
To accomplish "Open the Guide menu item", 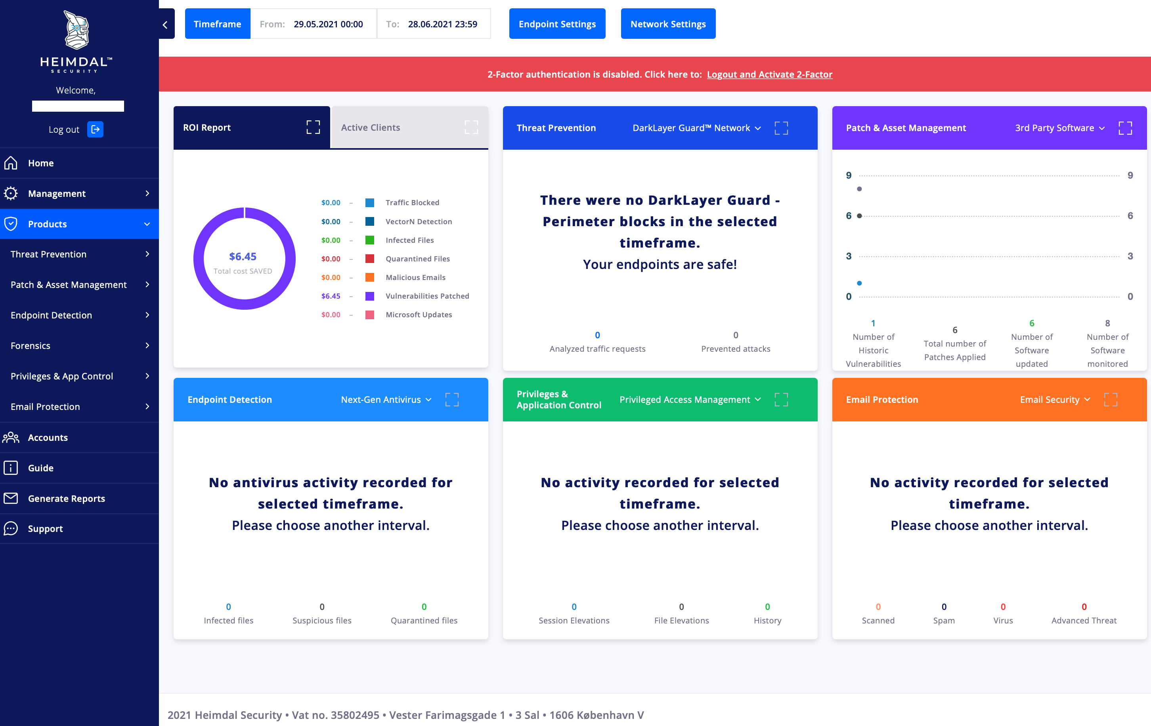I will (x=79, y=468).
